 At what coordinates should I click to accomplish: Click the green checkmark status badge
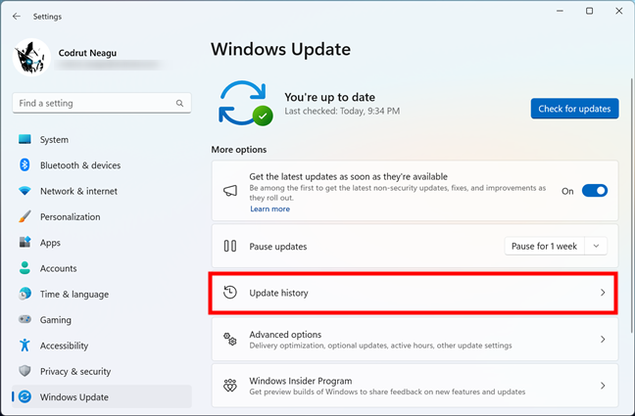(263, 116)
